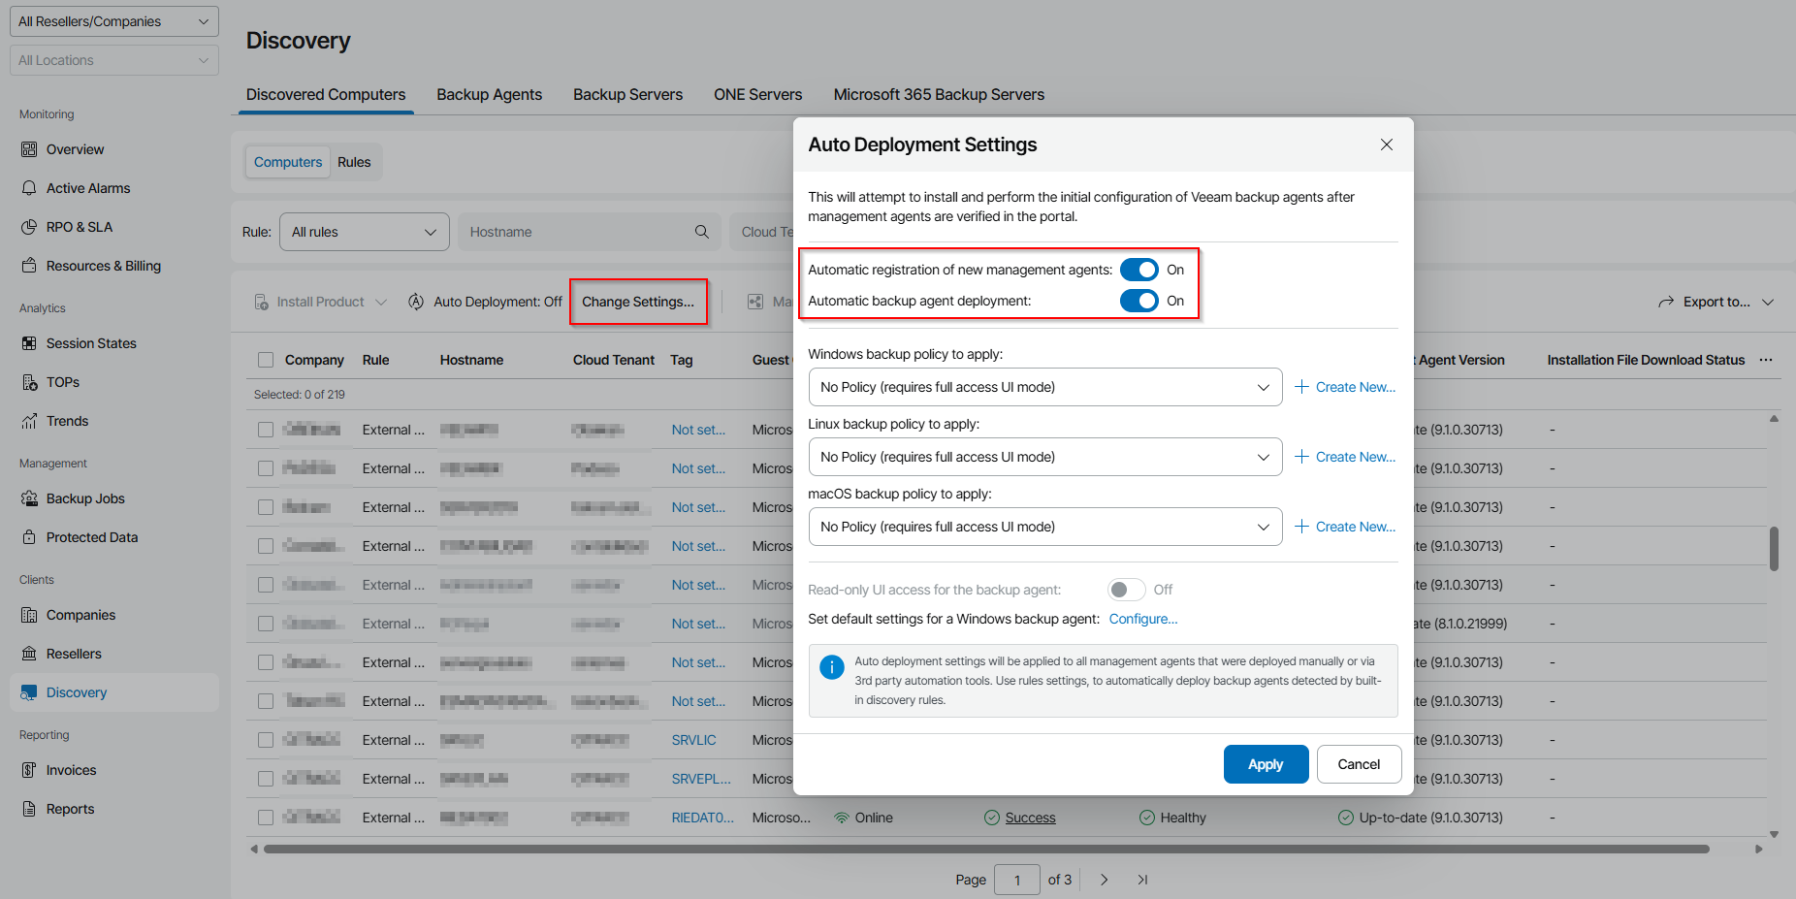Image resolution: width=1796 pixels, height=899 pixels.
Task: Click the page number input field
Action: [1016, 880]
